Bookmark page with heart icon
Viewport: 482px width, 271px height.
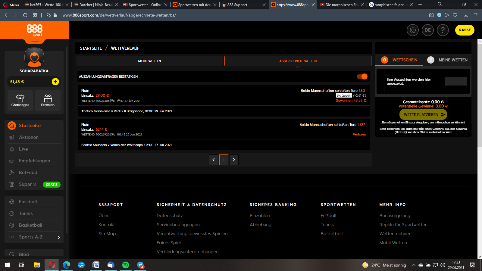click(x=455, y=15)
